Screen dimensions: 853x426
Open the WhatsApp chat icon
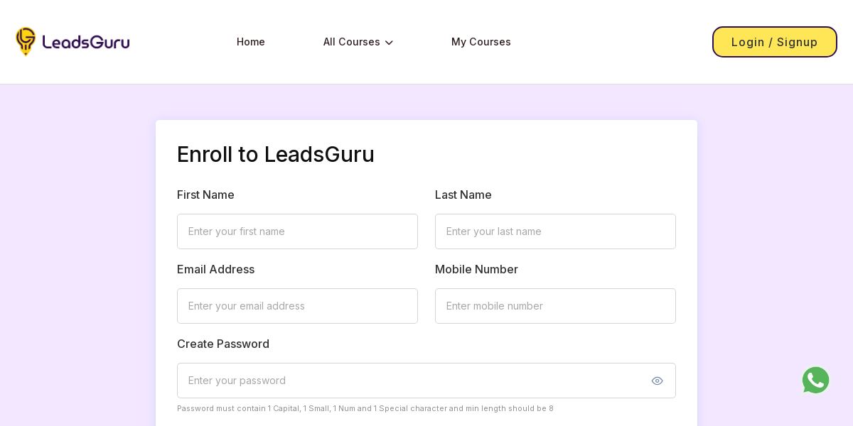pyautogui.click(x=815, y=381)
